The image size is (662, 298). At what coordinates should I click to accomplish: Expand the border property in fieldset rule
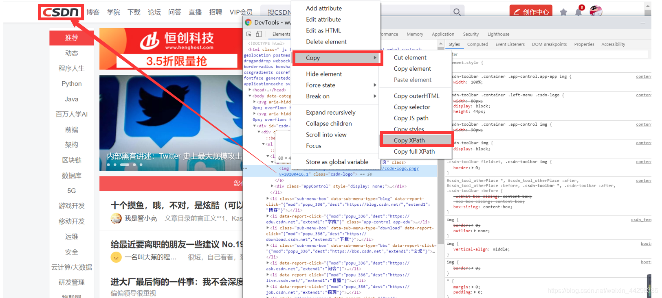coord(472,167)
